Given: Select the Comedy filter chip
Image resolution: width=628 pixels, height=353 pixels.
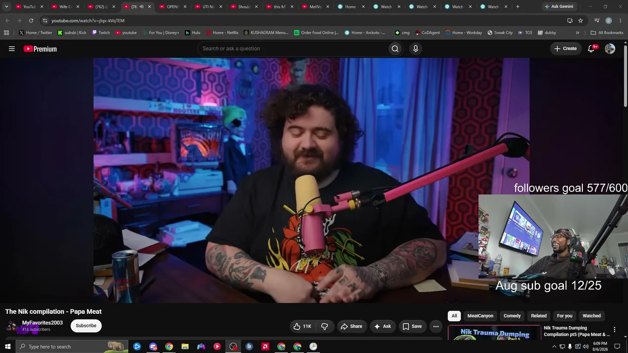Looking at the screenshot, I should tap(512, 316).
